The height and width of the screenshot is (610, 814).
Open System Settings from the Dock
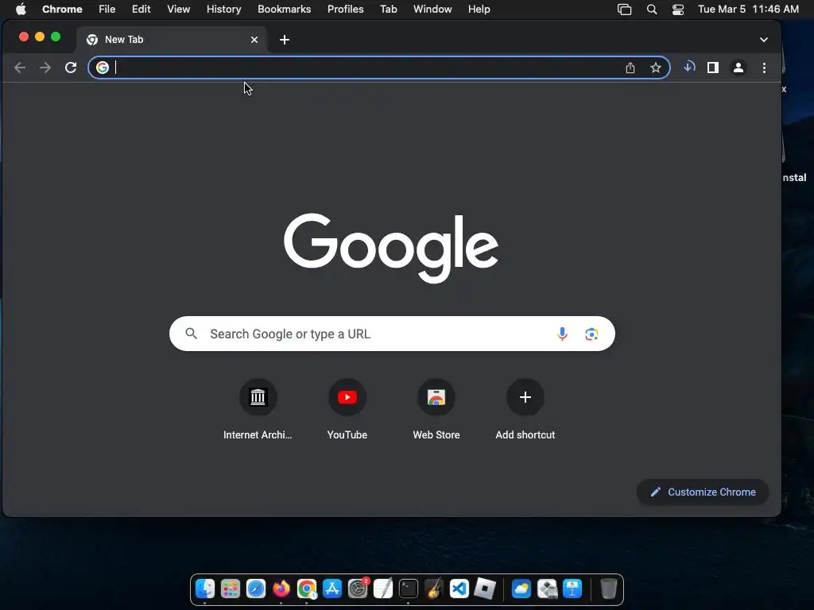pos(358,589)
